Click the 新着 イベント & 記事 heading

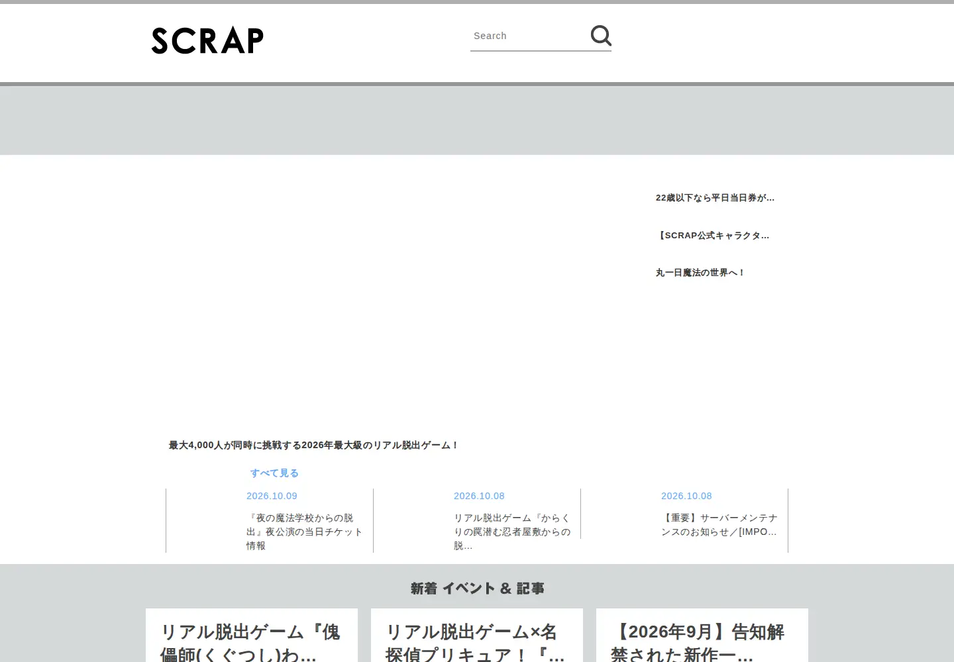477,589
